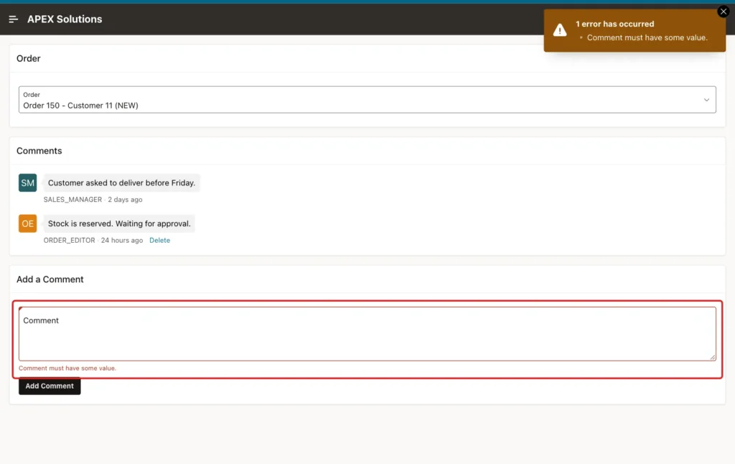This screenshot has width=735, height=464.
Task: Click the '24 hours ago' timestamp
Action: click(x=122, y=240)
